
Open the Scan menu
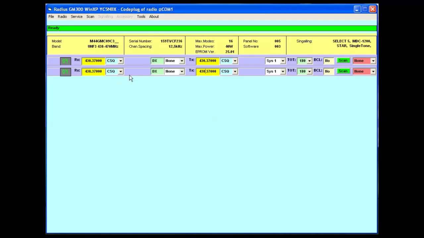click(90, 17)
